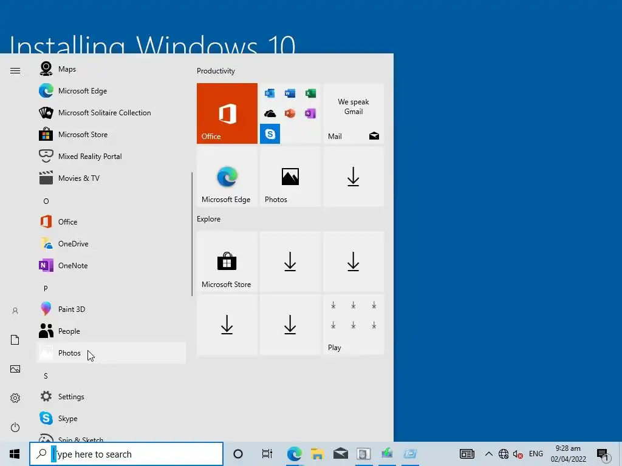Open Office from the app list
Image resolution: width=622 pixels, height=466 pixels.
111,222
